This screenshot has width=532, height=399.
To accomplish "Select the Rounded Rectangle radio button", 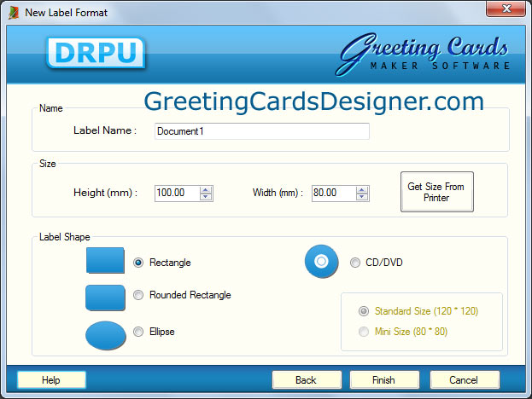I will [x=138, y=295].
